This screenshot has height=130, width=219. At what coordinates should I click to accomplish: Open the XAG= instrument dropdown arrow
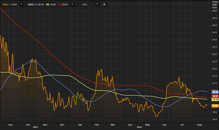pos(21,4)
